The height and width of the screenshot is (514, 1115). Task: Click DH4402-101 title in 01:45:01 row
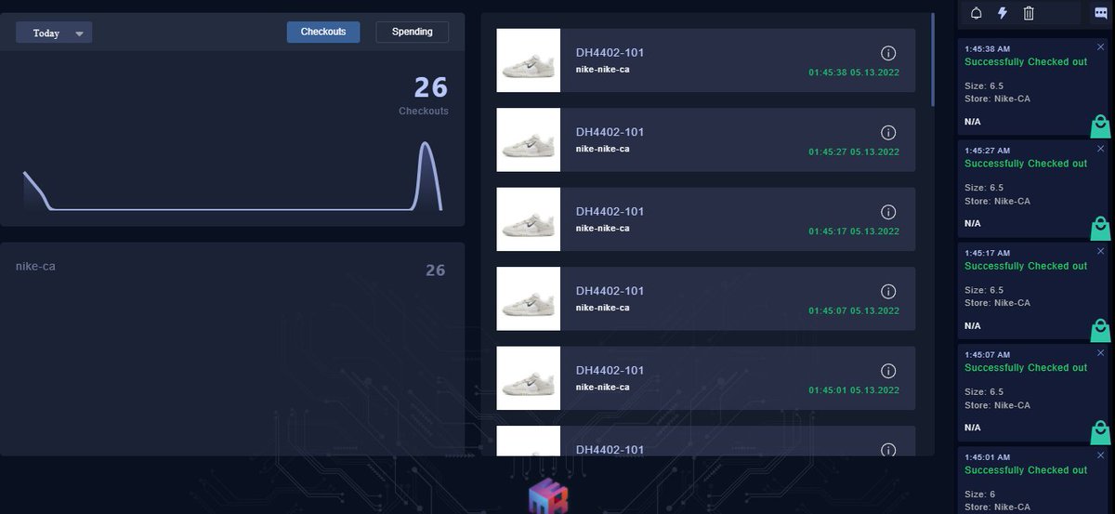pos(610,370)
